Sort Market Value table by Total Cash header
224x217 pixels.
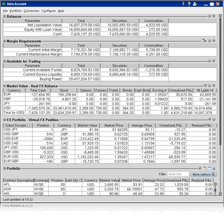tap(38, 90)
